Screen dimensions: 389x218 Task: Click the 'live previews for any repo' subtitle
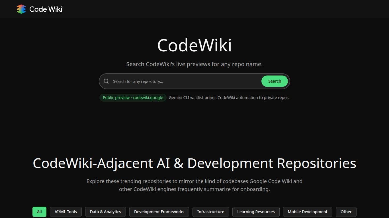click(x=195, y=64)
